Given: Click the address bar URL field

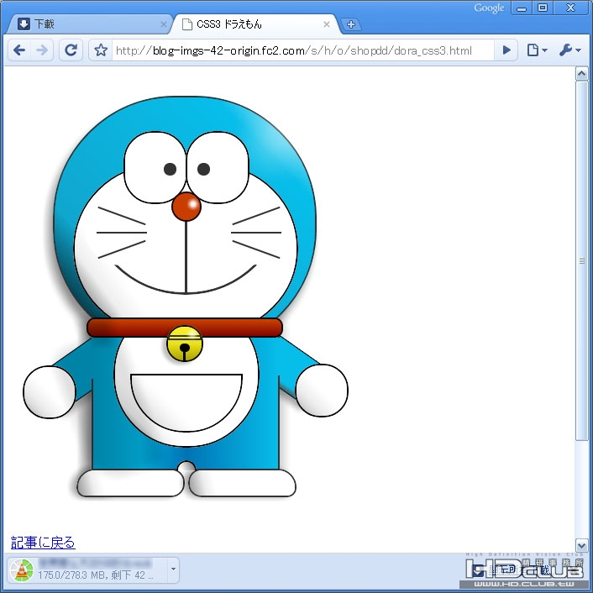Looking at the screenshot, I should point(302,50).
